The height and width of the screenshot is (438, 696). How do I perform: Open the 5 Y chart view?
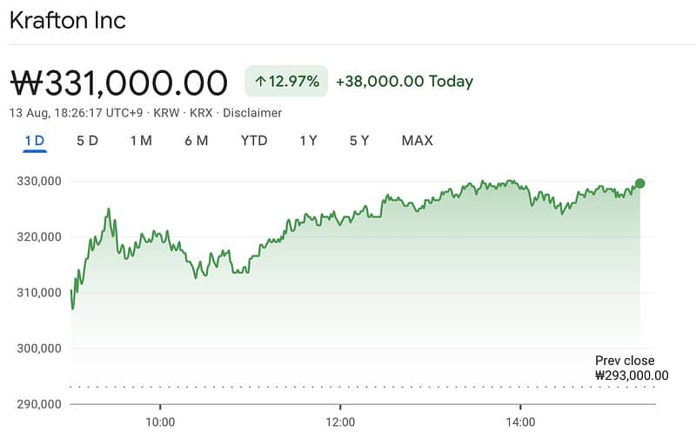359,141
